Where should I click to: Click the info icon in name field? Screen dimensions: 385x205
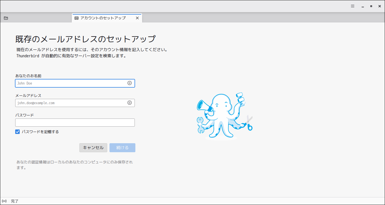[x=129, y=83]
